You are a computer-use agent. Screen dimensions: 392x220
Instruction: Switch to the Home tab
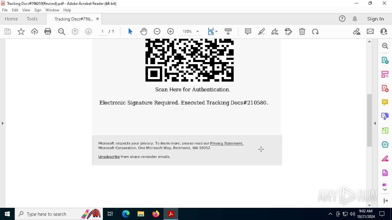click(11, 19)
